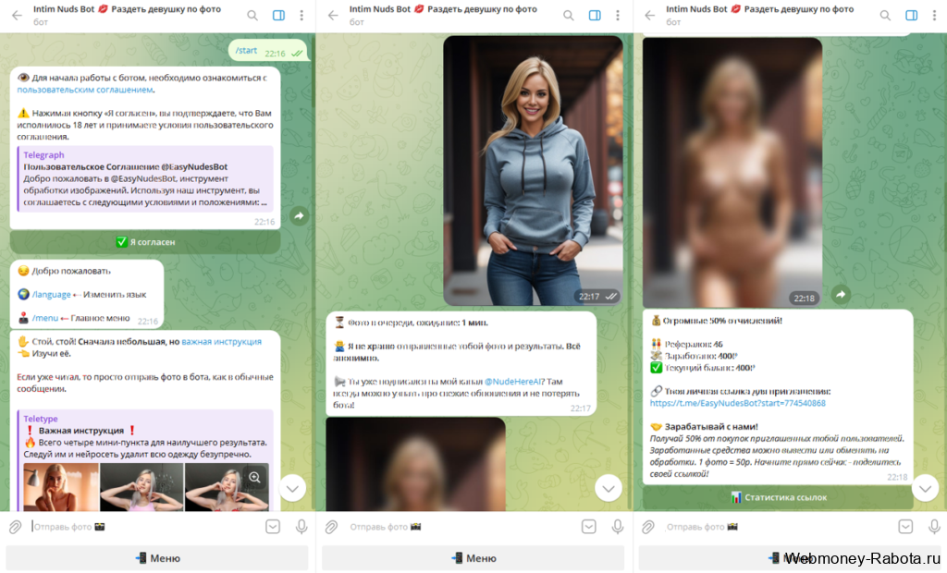Open the Telegraph 'Пользовательское Соглашение' preview card

[x=145, y=178]
